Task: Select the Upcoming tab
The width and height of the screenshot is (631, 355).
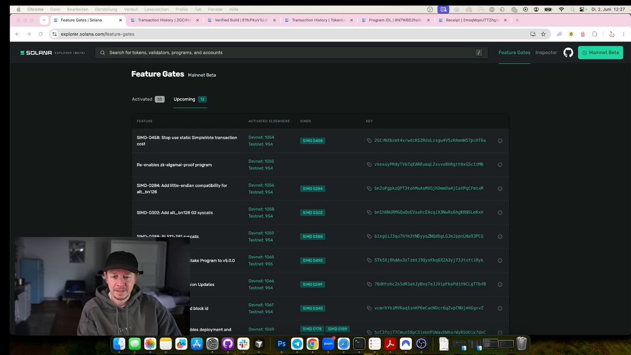Action: [190, 99]
